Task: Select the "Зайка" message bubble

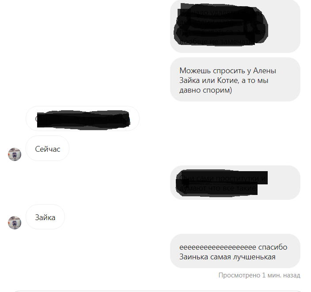Action: [45, 217]
